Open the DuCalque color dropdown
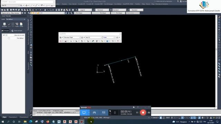Image resolution: width=221 pixels, height=124 pixels. (83, 13)
